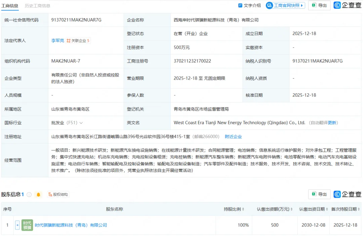
Task: Click 更新 next to the English name
Action: click(x=332, y=123)
